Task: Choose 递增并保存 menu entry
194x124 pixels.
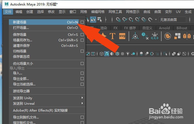Action: coord(47,46)
